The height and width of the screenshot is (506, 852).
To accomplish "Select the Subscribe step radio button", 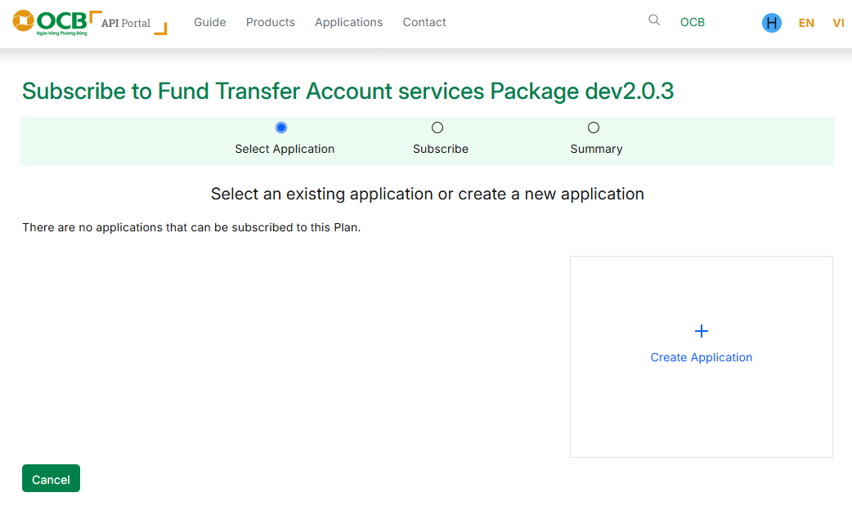I will coord(437,128).
